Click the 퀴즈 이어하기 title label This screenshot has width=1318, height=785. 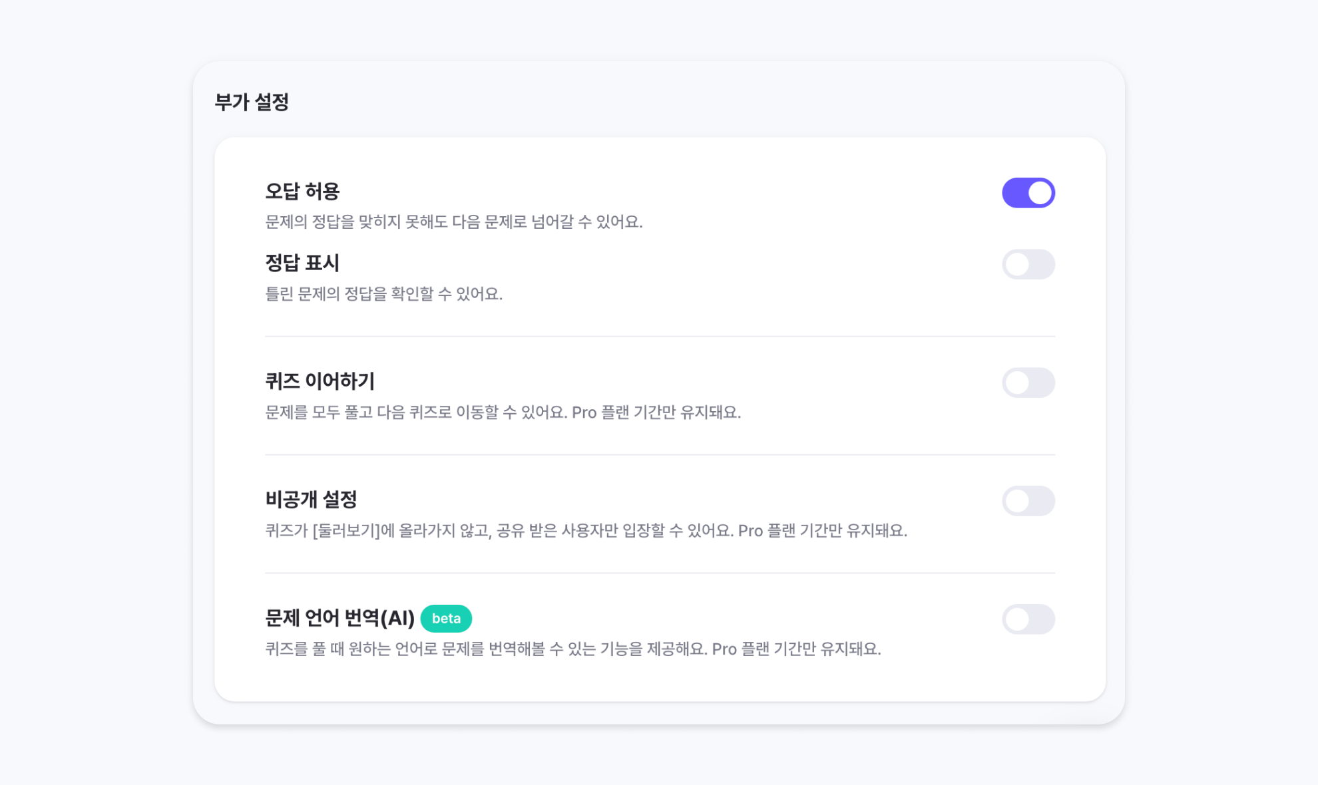(320, 381)
